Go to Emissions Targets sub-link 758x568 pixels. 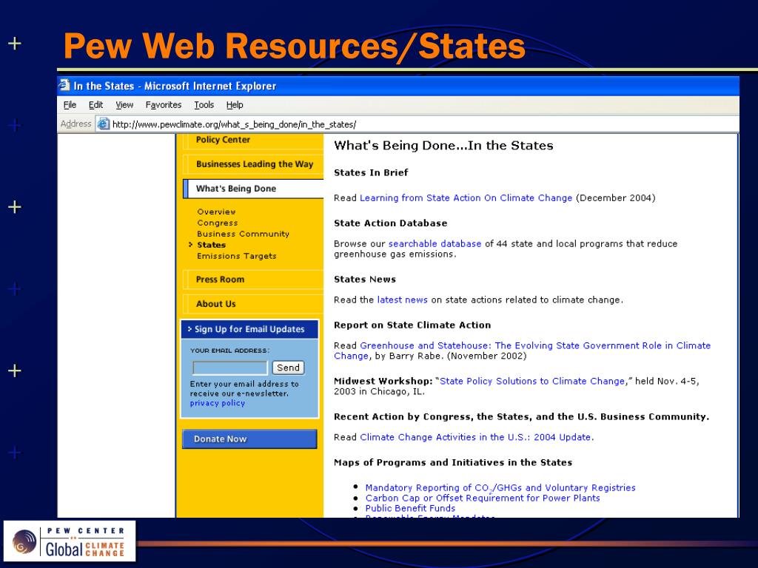click(236, 256)
